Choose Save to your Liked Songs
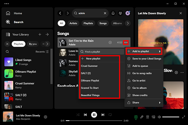Viewport: 188px width, 125px height. (144, 59)
